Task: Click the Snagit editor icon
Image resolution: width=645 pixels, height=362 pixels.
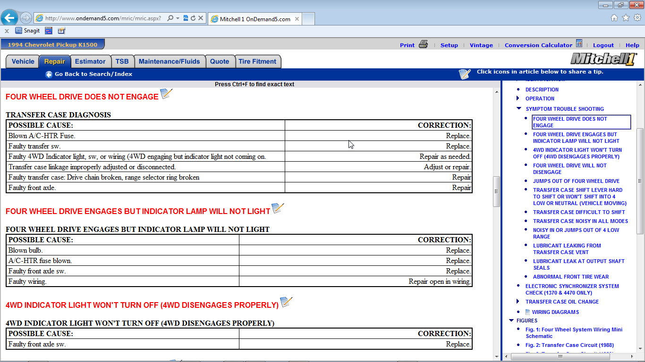Action: (61, 31)
